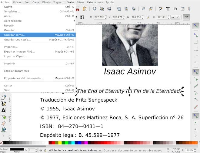Toggle snap nodes, paths and handles
This screenshot has width=200, height=153.
[x=196, y=72]
